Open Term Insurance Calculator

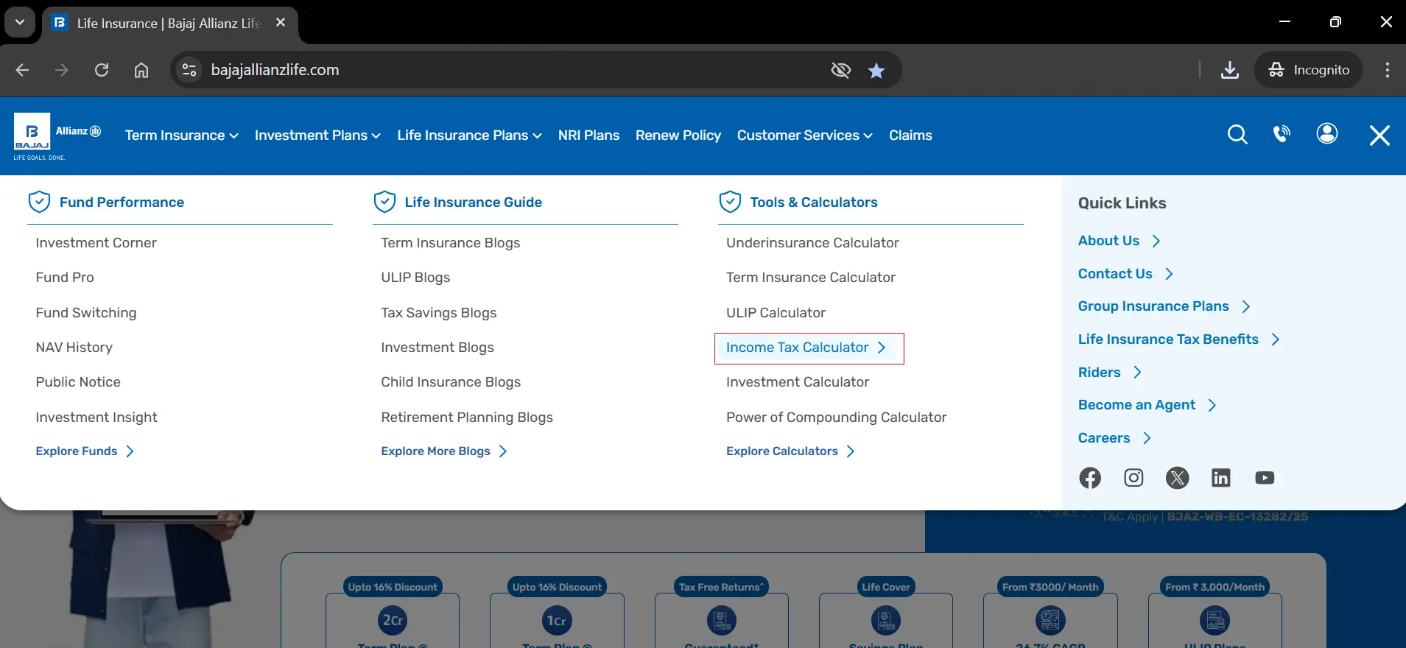(x=810, y=278)
